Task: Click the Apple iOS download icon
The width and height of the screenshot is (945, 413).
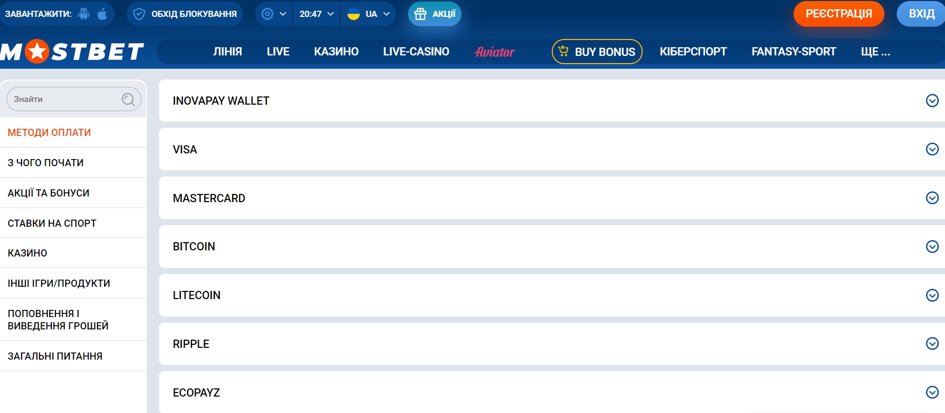Action: pyautogui.click(x=102, y=14)
